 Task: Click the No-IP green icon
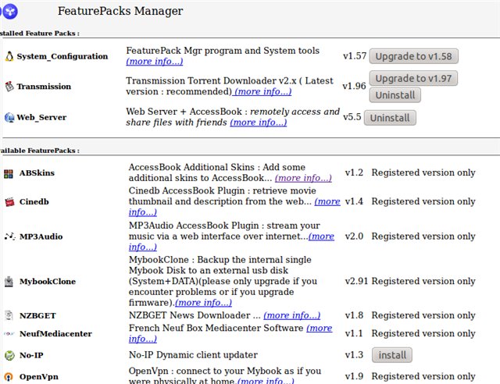[9, 355]
